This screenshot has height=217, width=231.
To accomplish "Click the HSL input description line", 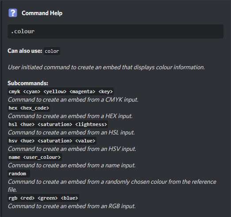I will [x=72, y=133].
